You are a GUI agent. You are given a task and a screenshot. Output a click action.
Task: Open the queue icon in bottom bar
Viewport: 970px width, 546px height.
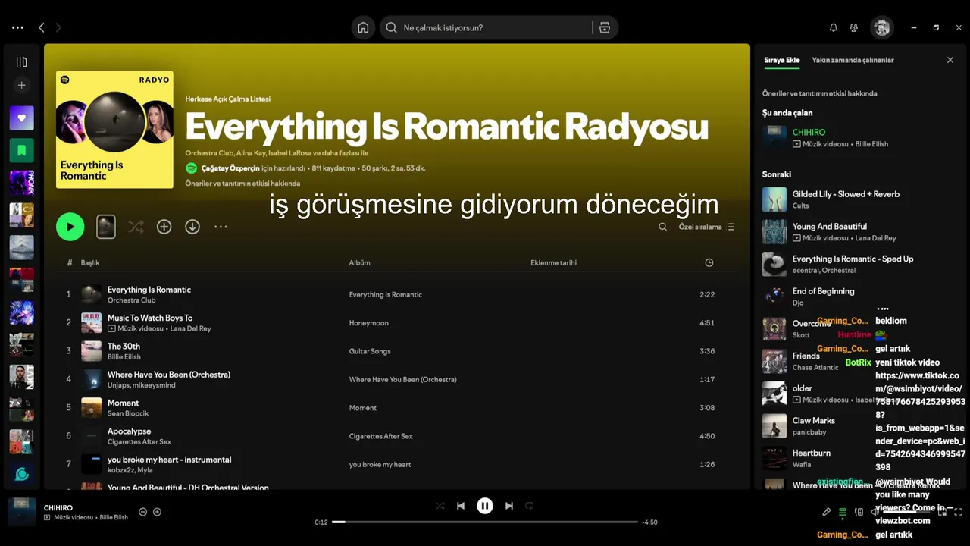pos(843,512)
